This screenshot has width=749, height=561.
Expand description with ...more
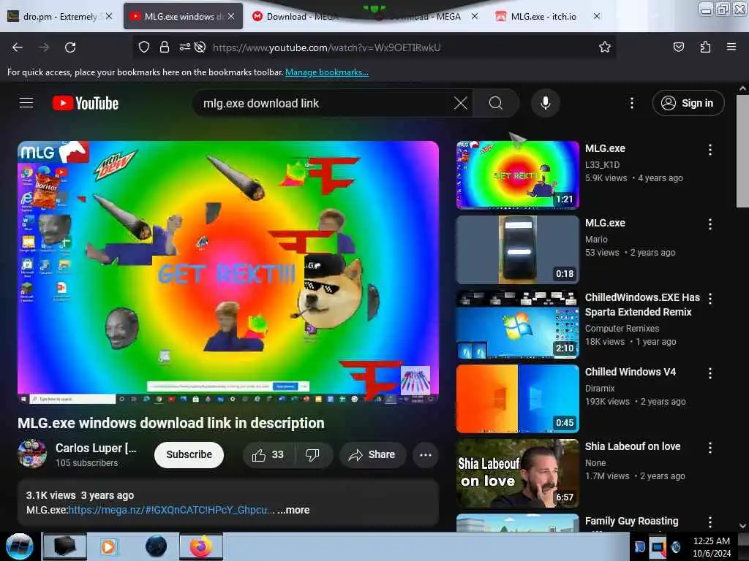(x=293, y=510)
